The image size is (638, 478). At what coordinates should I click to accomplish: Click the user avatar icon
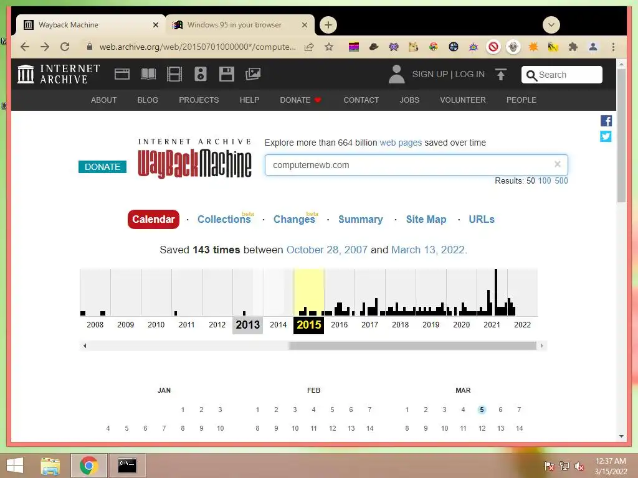coord(396,74)
